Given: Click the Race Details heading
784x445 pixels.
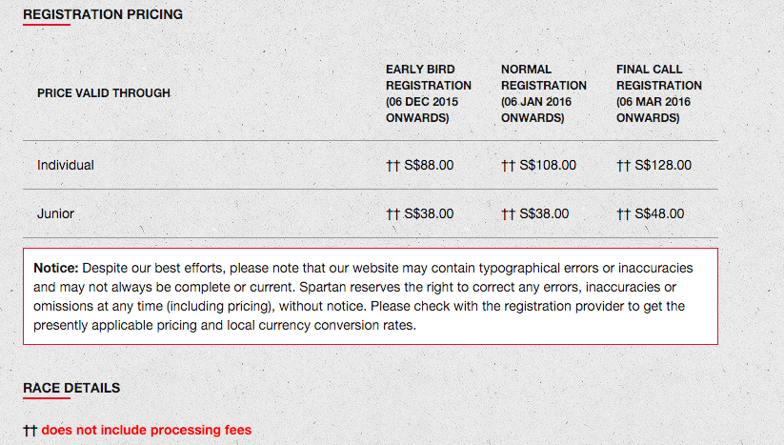Looking at the screenshot, I should coord(71,388).
